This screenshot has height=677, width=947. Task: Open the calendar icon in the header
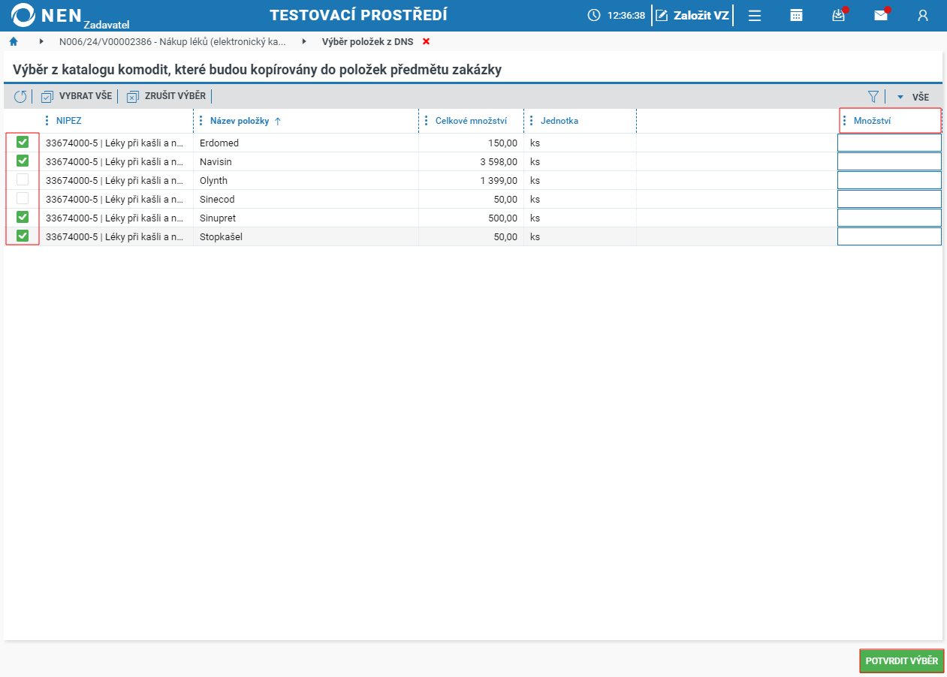pos(797,15)
